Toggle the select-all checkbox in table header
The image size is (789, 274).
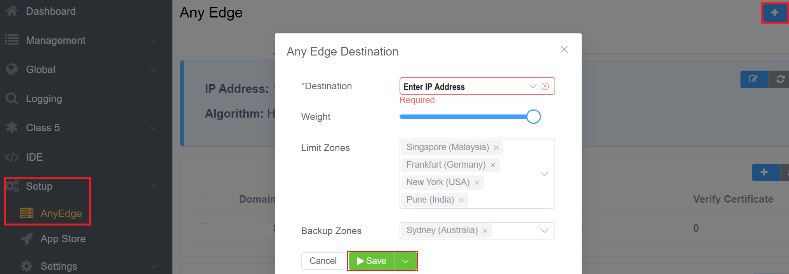tap(204, 199)
